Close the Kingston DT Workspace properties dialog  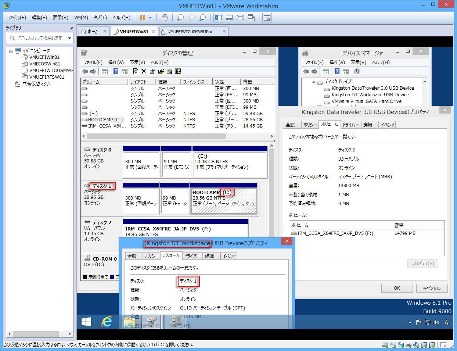coord(287,241)
